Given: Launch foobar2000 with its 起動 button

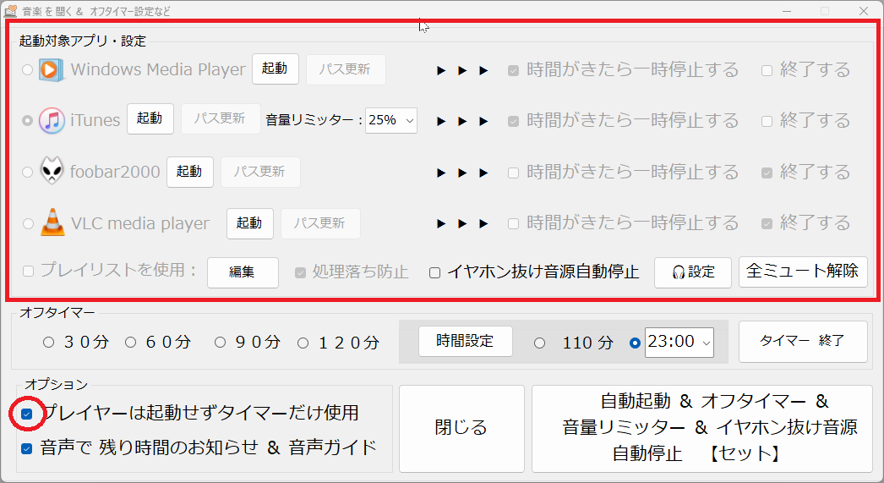Looking at the screenshot, I should point(190,172).
